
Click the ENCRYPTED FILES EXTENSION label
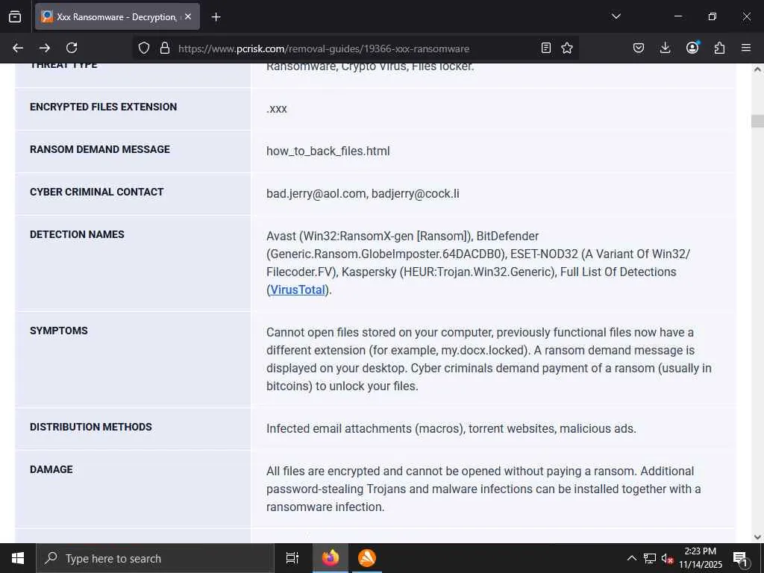pyautogui.click(x=103, y=107)
